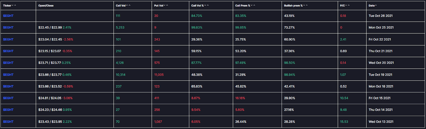The height and width of the screenshot is (129, 426).
Task: Sort P/C column descending chevron
Action: [346, 6]
